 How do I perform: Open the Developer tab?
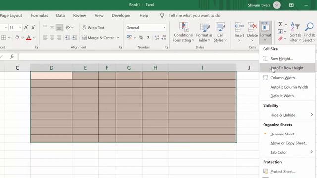click(121, 15)
